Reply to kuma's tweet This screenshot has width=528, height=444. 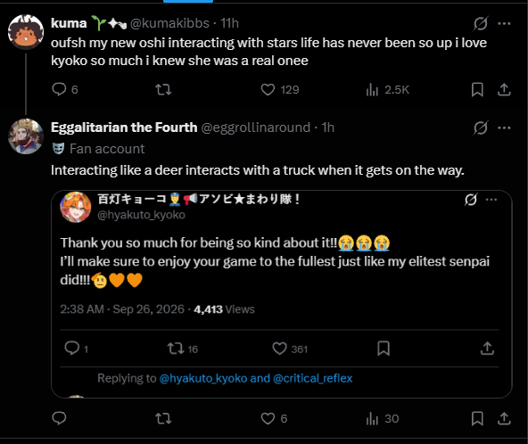click(59, 89)
